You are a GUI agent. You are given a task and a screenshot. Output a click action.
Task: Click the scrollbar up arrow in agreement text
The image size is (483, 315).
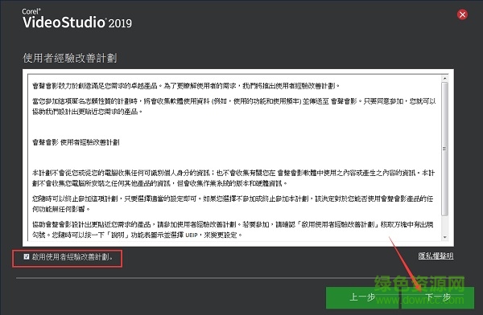tap(444, 79)
